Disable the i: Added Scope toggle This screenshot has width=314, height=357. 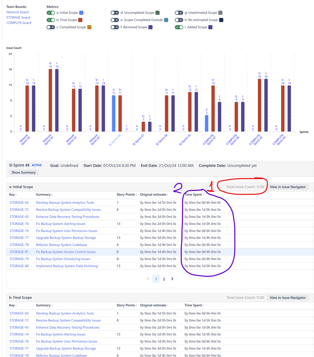click(x=179, y=27)
